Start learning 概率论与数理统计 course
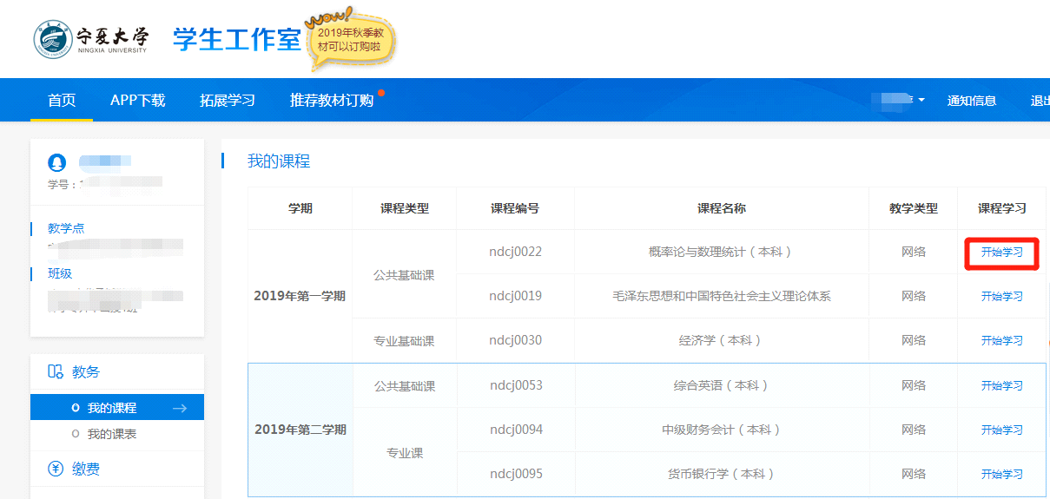Viewport: 1050px width, 499px height. pos(1001,253)
